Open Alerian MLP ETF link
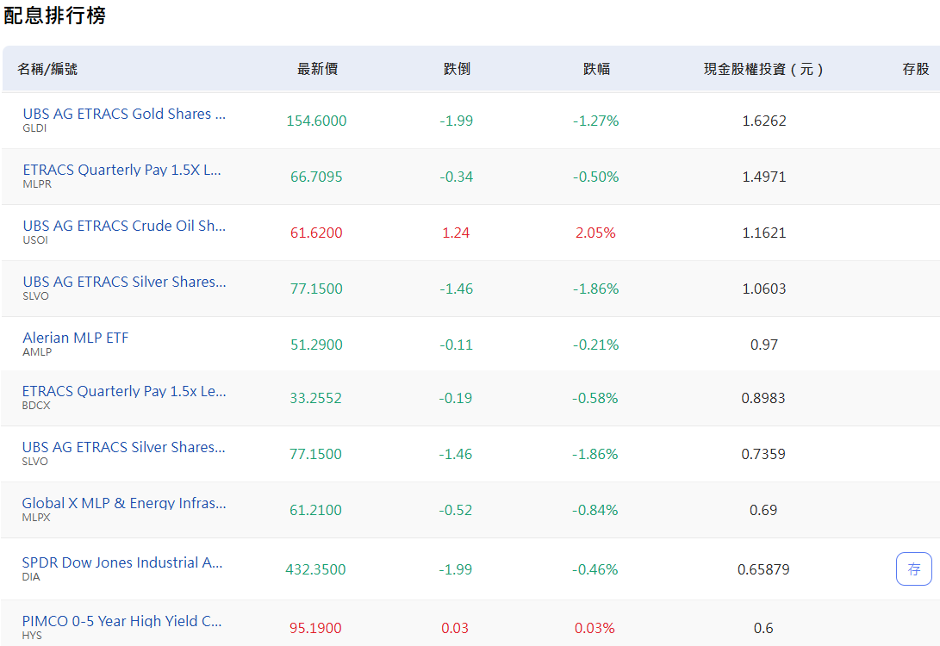The width and height of the screenshot is (940, 646). (x=76, y=338)
